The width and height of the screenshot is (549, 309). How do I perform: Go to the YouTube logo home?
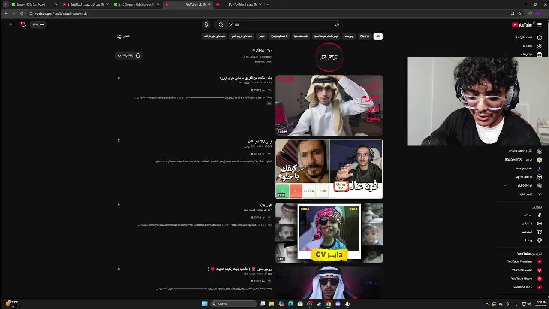coord(522,24)
